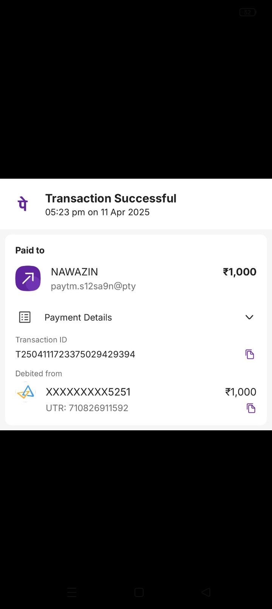This screenshot has height=609, width=272.
Task: Open recent apps from navigation bar
Action: 72,592
